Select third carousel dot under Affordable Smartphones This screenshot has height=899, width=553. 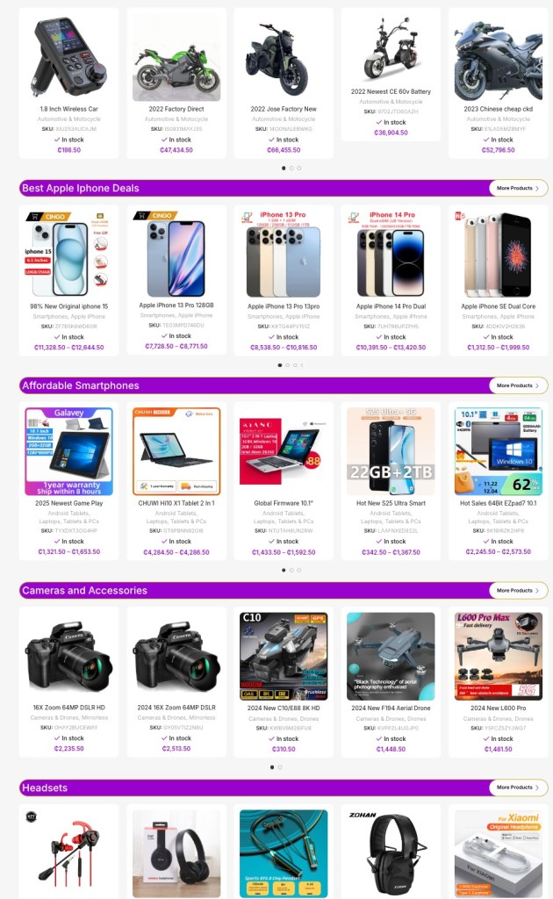click(x=298, y=571)
